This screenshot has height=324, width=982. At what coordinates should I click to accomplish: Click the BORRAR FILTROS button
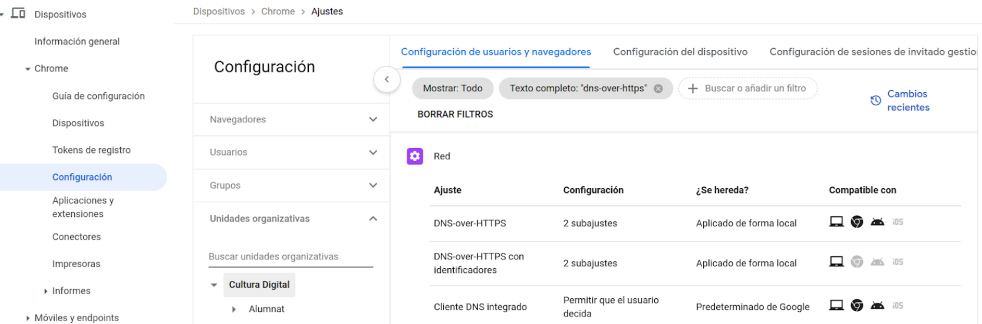pyautogui.click(x=455, y=114)
